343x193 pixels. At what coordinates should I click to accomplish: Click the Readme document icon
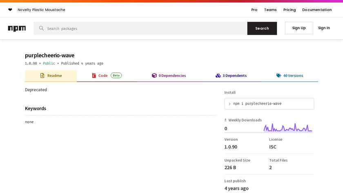(42, 76)
